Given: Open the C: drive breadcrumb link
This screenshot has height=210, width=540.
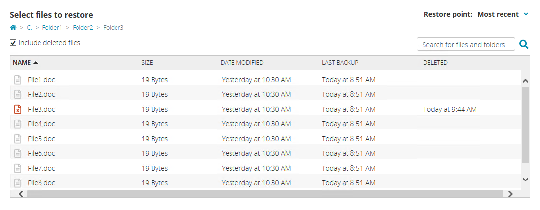Looking at the screenshot, I should pyautogui.click(x=29, y=28).
